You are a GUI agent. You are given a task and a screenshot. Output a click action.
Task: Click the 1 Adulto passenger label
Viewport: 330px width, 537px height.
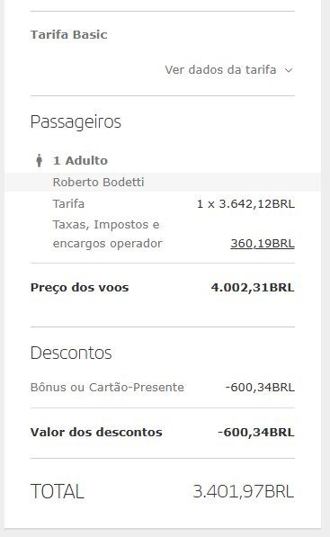(x=80, y=160)
